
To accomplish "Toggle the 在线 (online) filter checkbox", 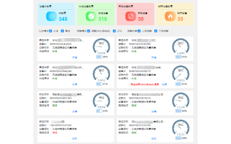I will (51, 31).
